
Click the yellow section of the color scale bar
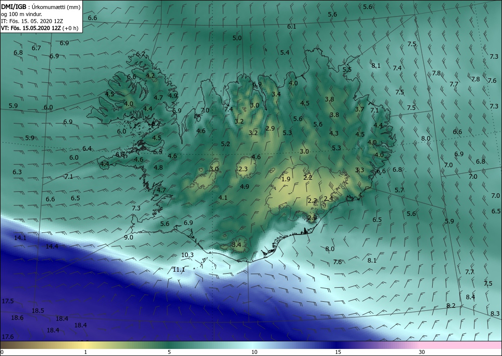(85, 345)
